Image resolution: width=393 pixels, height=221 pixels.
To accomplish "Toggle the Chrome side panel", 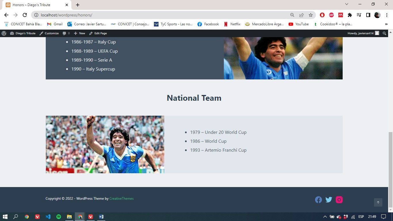I will coord(368,15).
